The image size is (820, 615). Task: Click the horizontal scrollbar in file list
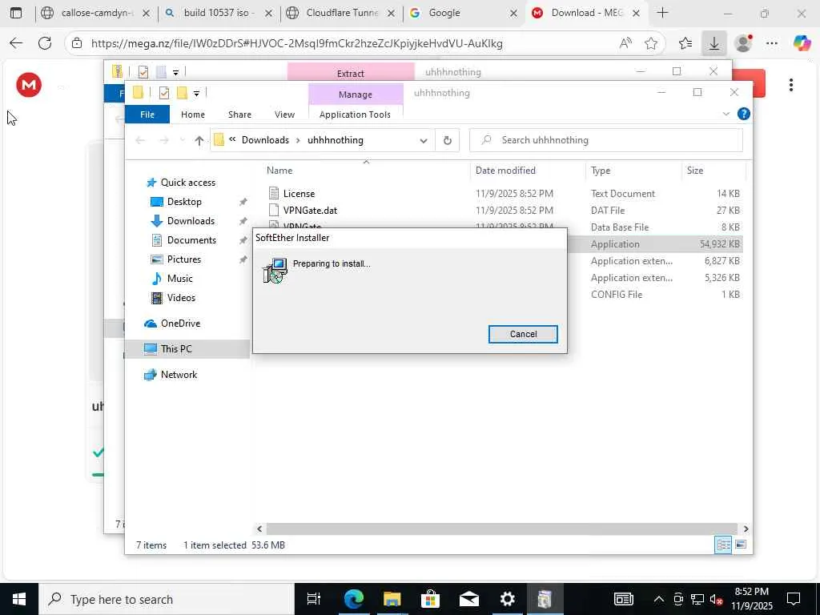point(501,529)
